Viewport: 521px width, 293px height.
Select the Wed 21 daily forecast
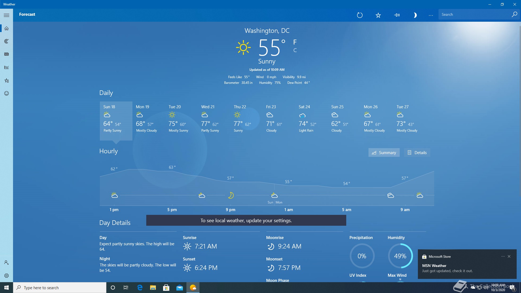coord(214,121)
